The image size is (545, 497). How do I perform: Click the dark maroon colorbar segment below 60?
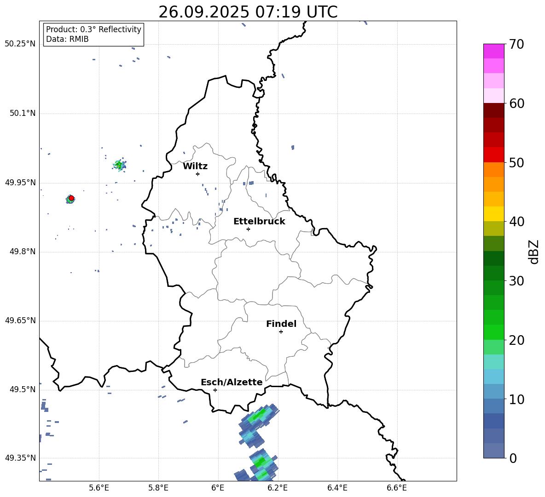click(x=494, y=110)
